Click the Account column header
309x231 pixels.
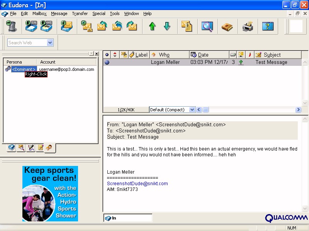coord(66,62)
